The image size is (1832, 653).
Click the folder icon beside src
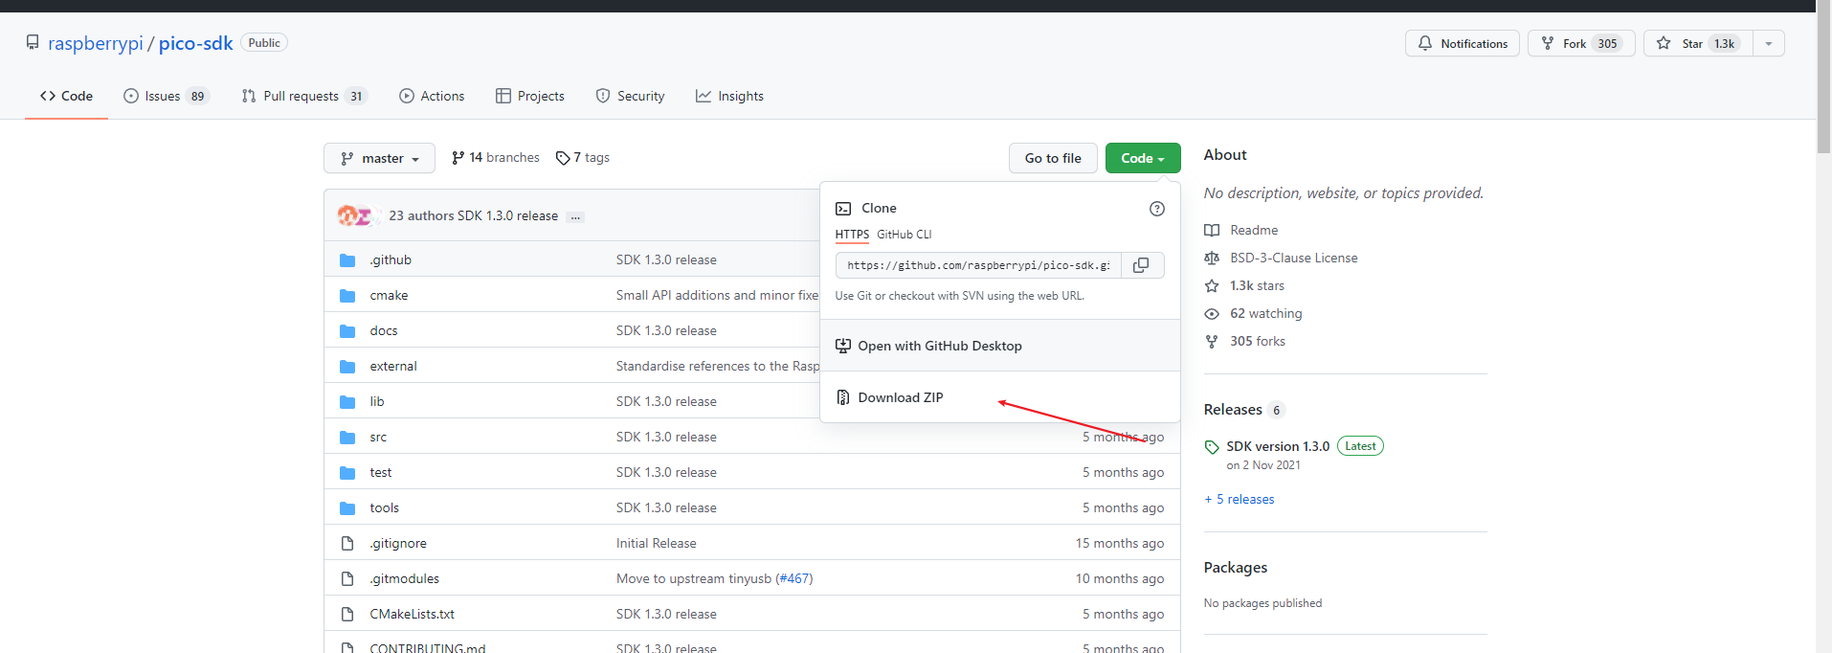(347, 437)
